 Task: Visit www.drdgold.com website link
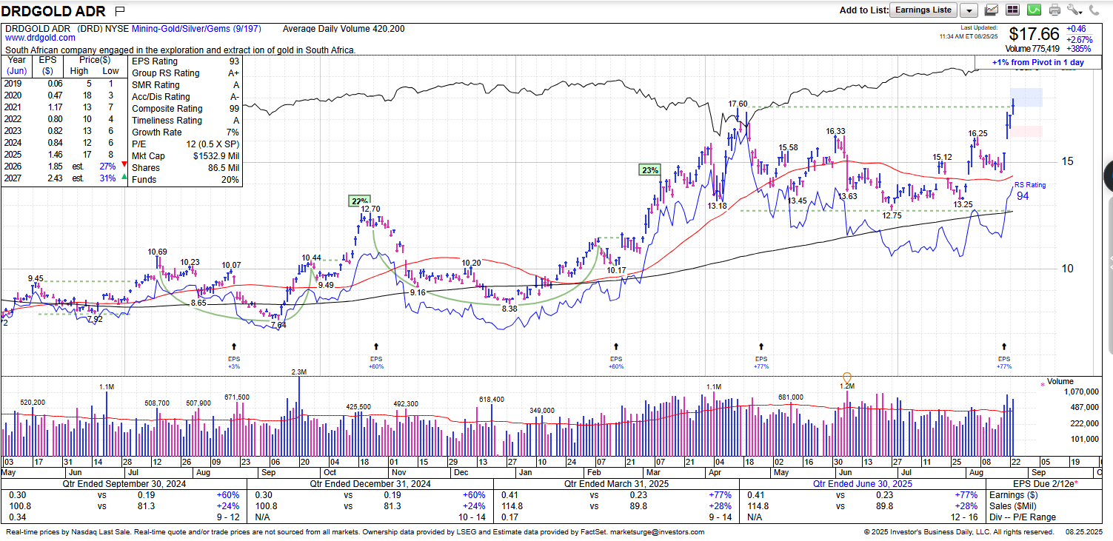(40, 38)
